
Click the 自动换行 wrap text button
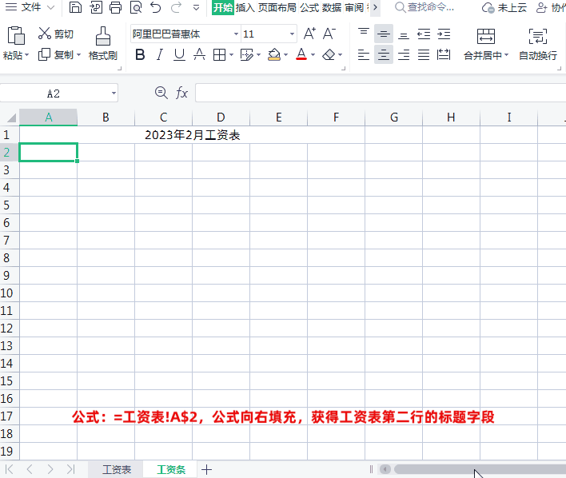click(538, 44)
